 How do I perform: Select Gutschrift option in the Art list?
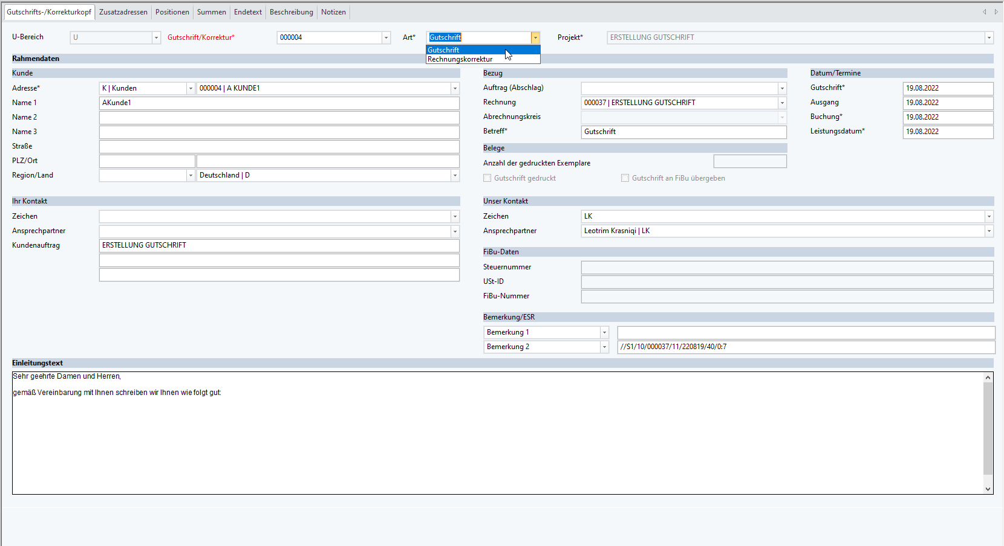443,50
